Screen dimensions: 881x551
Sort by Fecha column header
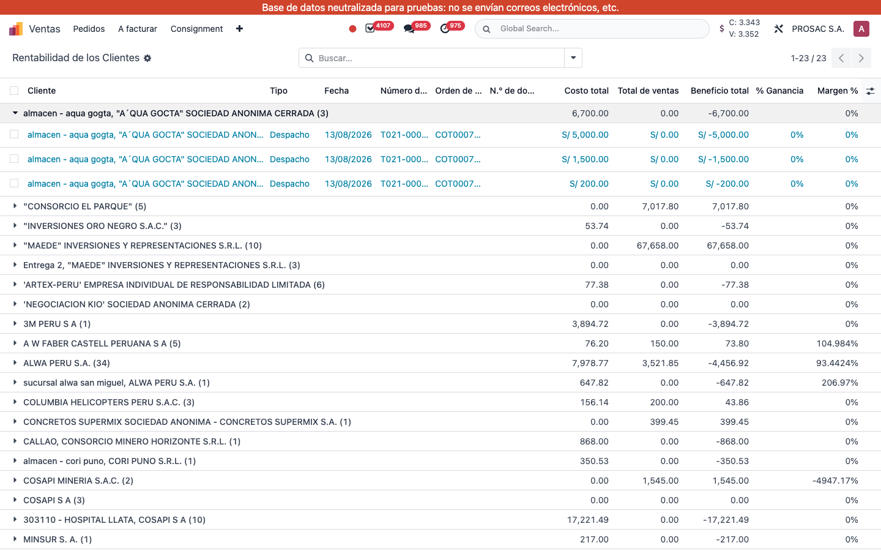pyautogui.click(x=336, y=91)
